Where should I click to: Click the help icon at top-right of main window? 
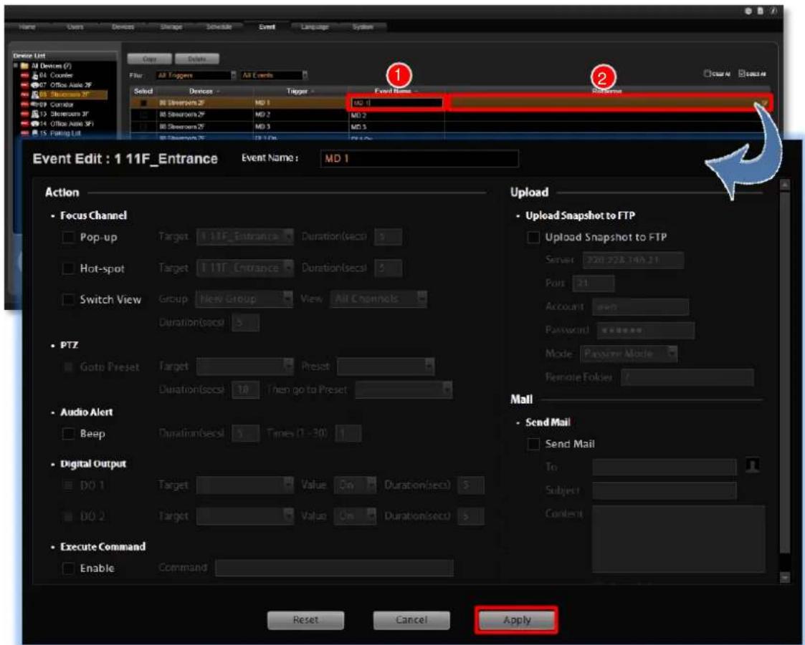coord(773,11)
